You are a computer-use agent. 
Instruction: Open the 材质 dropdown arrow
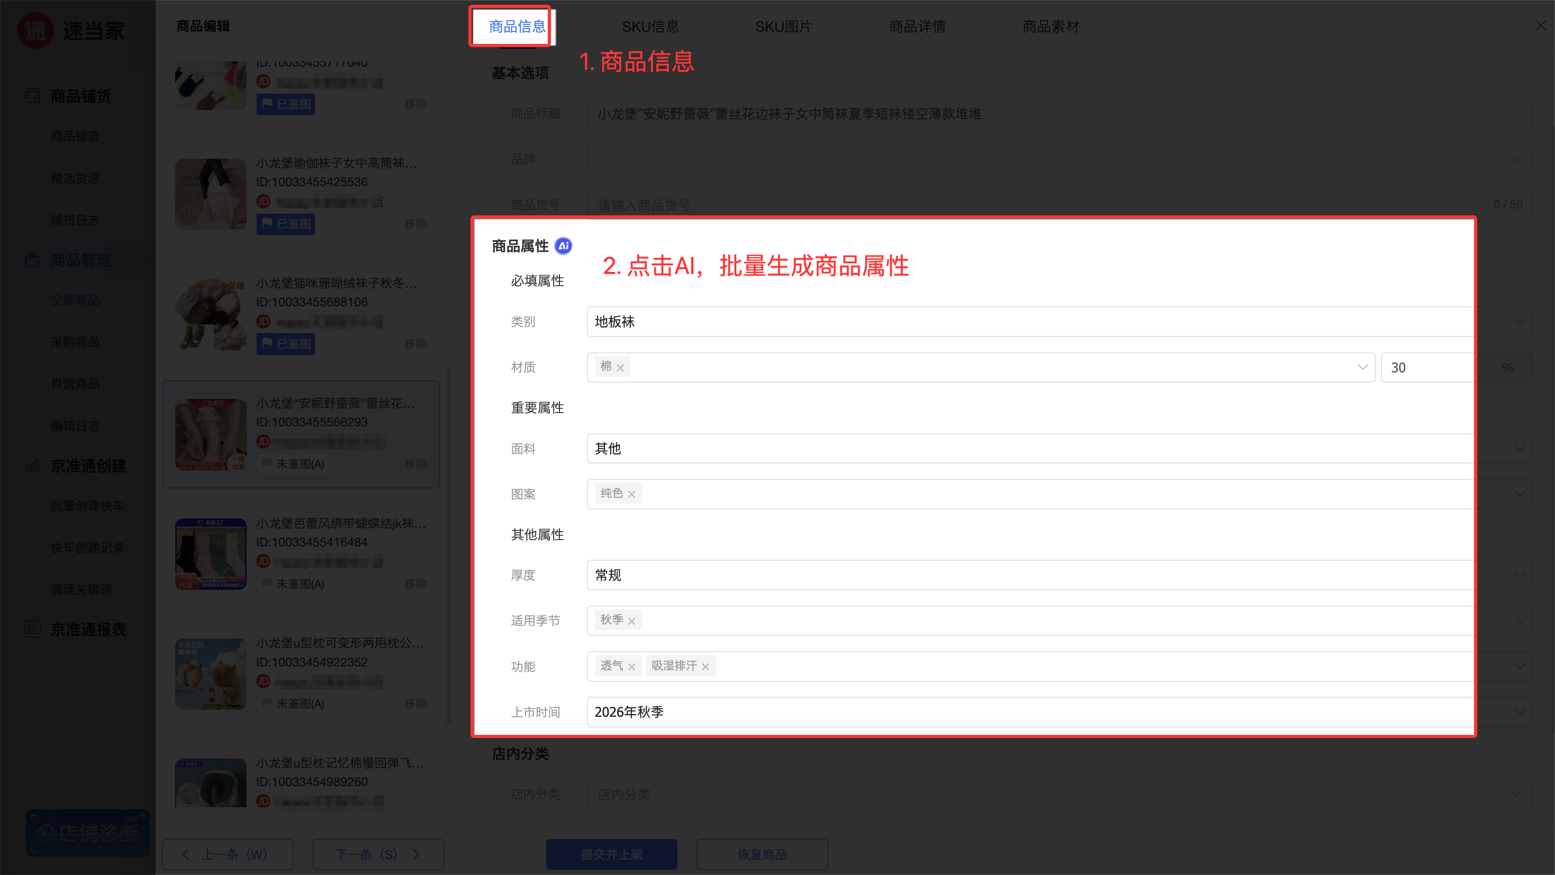[1362, 367]
